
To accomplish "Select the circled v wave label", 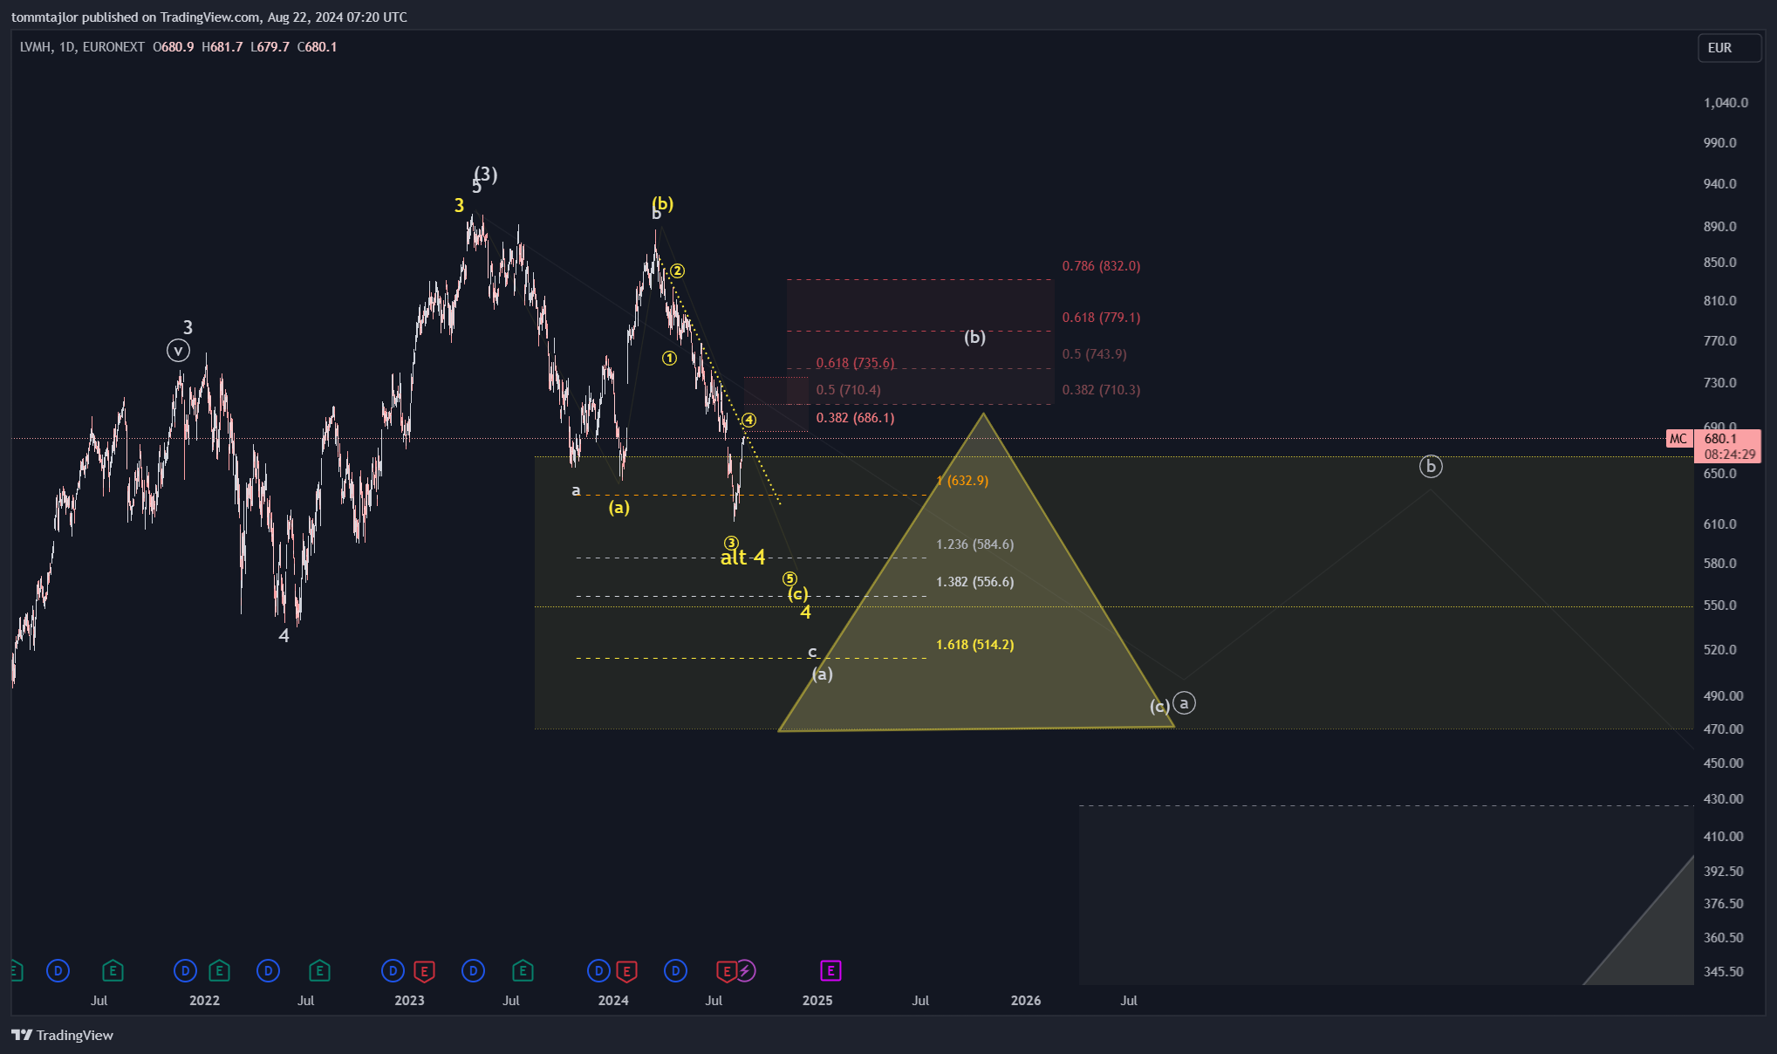I will [x=178, y=351].
